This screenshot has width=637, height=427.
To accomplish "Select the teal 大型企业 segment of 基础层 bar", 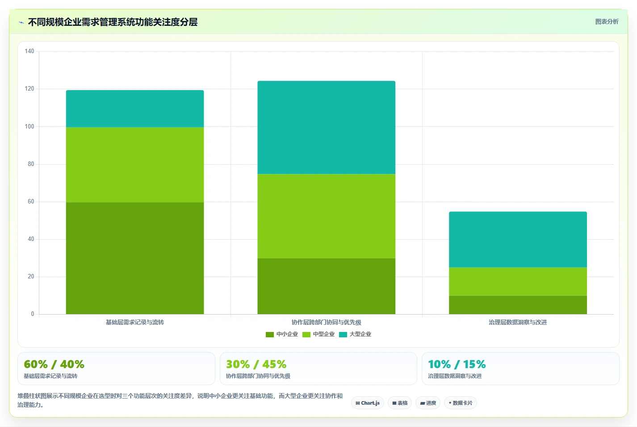I will [135, 109].
